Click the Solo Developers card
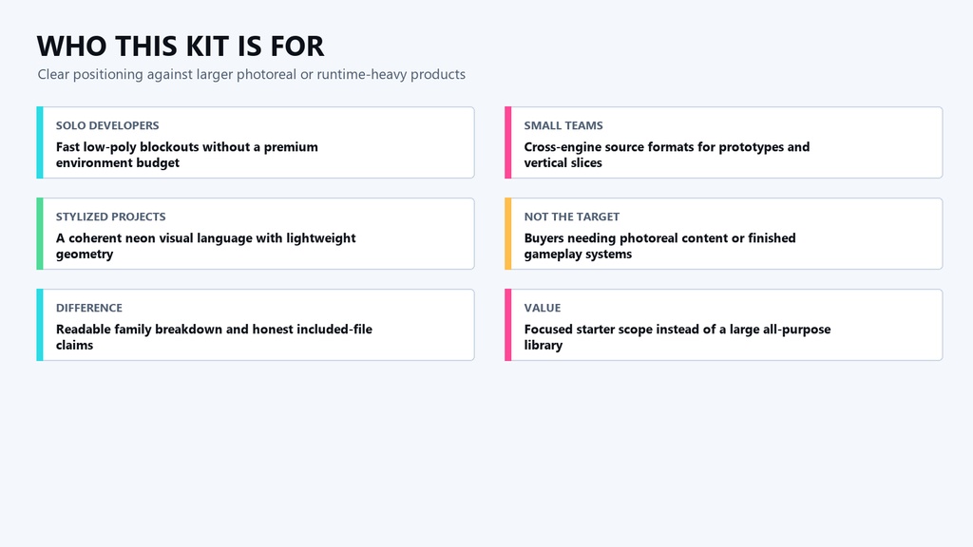The width and height of the screenshot is (973, 547). (256, 142)
